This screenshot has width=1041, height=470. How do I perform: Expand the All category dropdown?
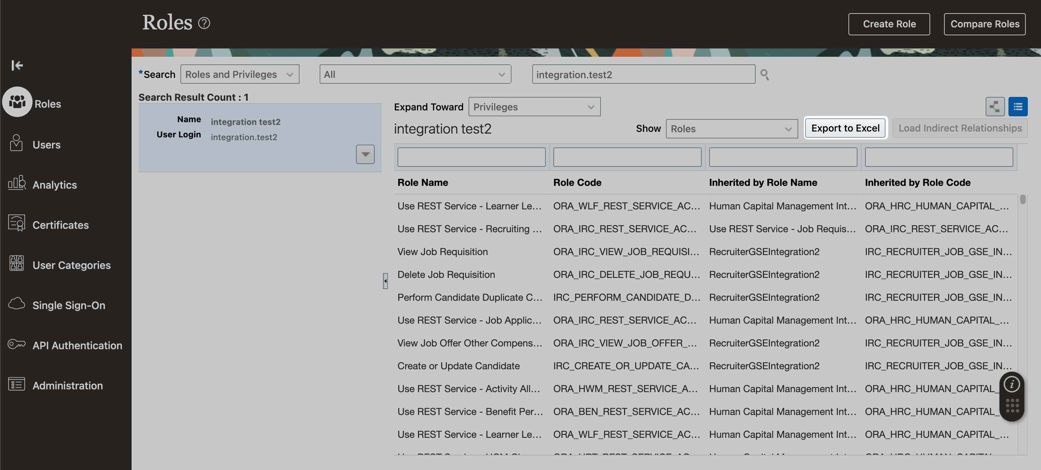click(x=415, y=74)
